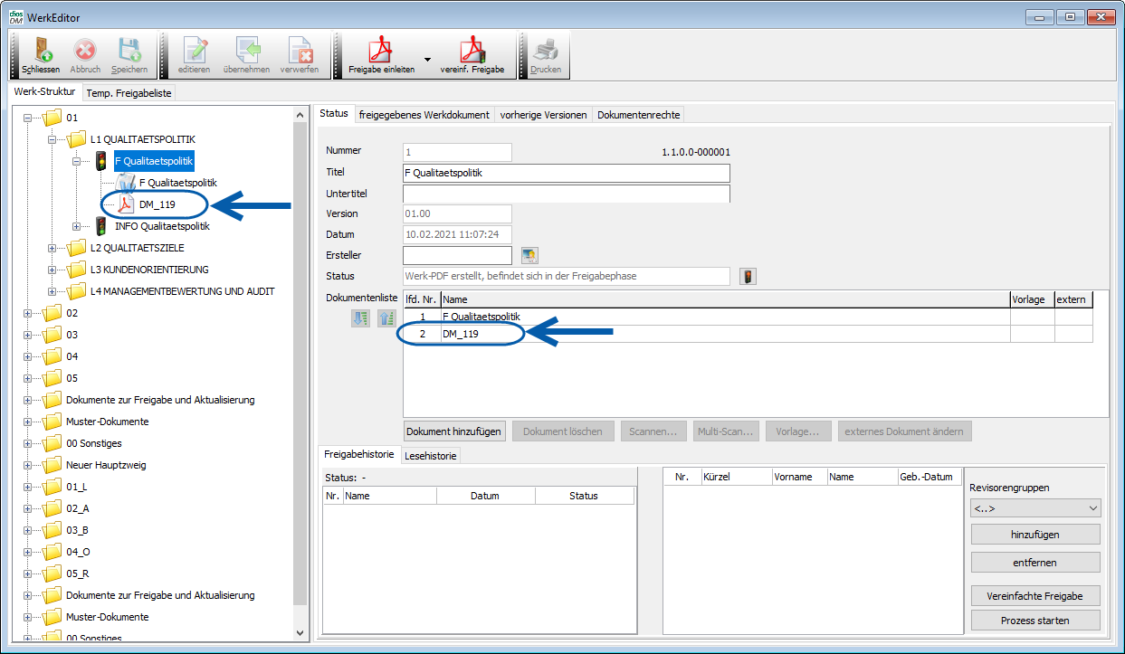This screenshot has height=654, width=1125.
Task: Expand the L2 QUALITAETSZIELE folder
Action: click(x=52, y=248)
